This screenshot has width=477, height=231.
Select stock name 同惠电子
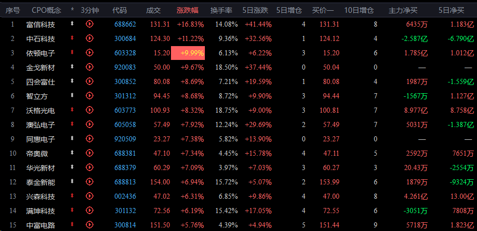41,139
